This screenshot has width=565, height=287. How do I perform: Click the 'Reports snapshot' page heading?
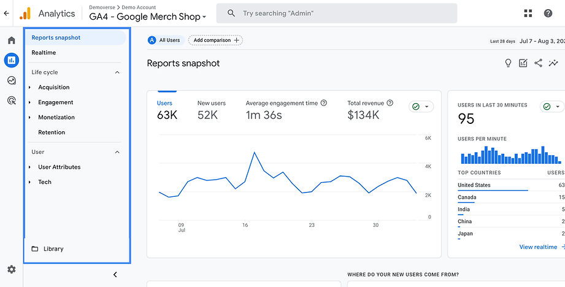(x=183, y=64)
